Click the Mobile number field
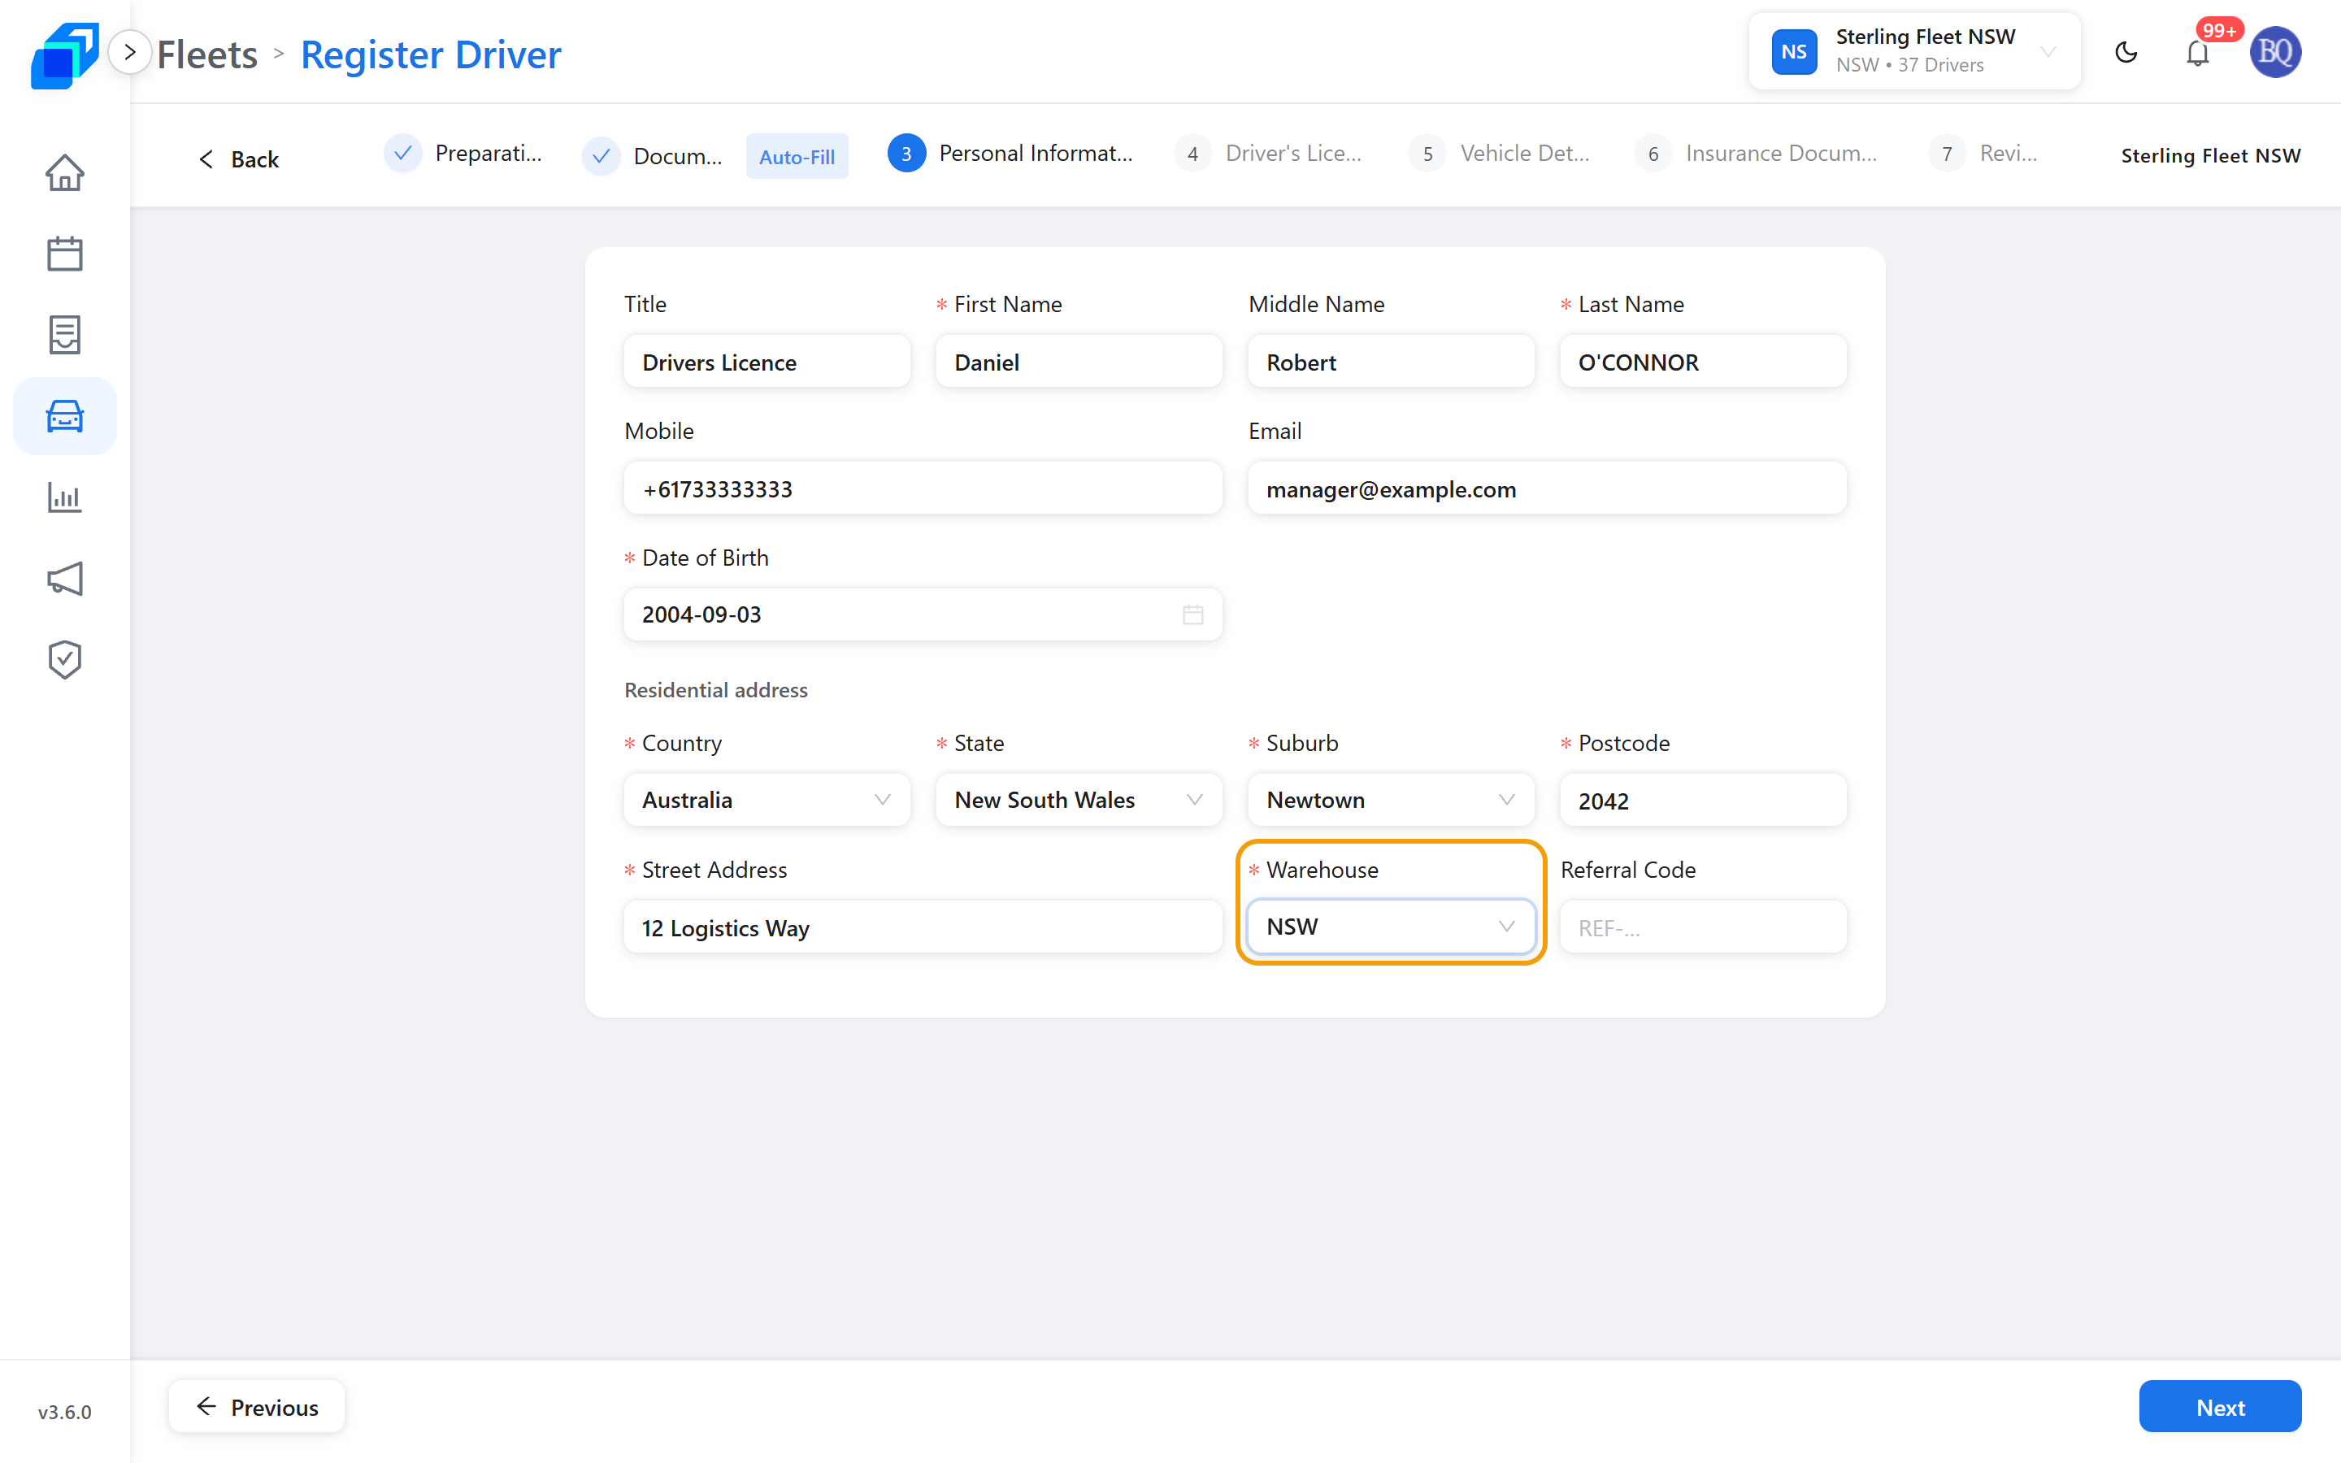Image resolution: width=2341 pixels, height=1463 pixels. click(x=924, y=488)
